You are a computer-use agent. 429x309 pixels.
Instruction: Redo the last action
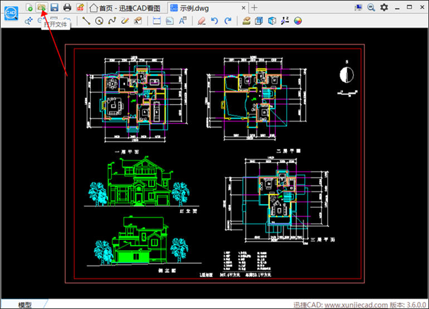pos(228,21)
